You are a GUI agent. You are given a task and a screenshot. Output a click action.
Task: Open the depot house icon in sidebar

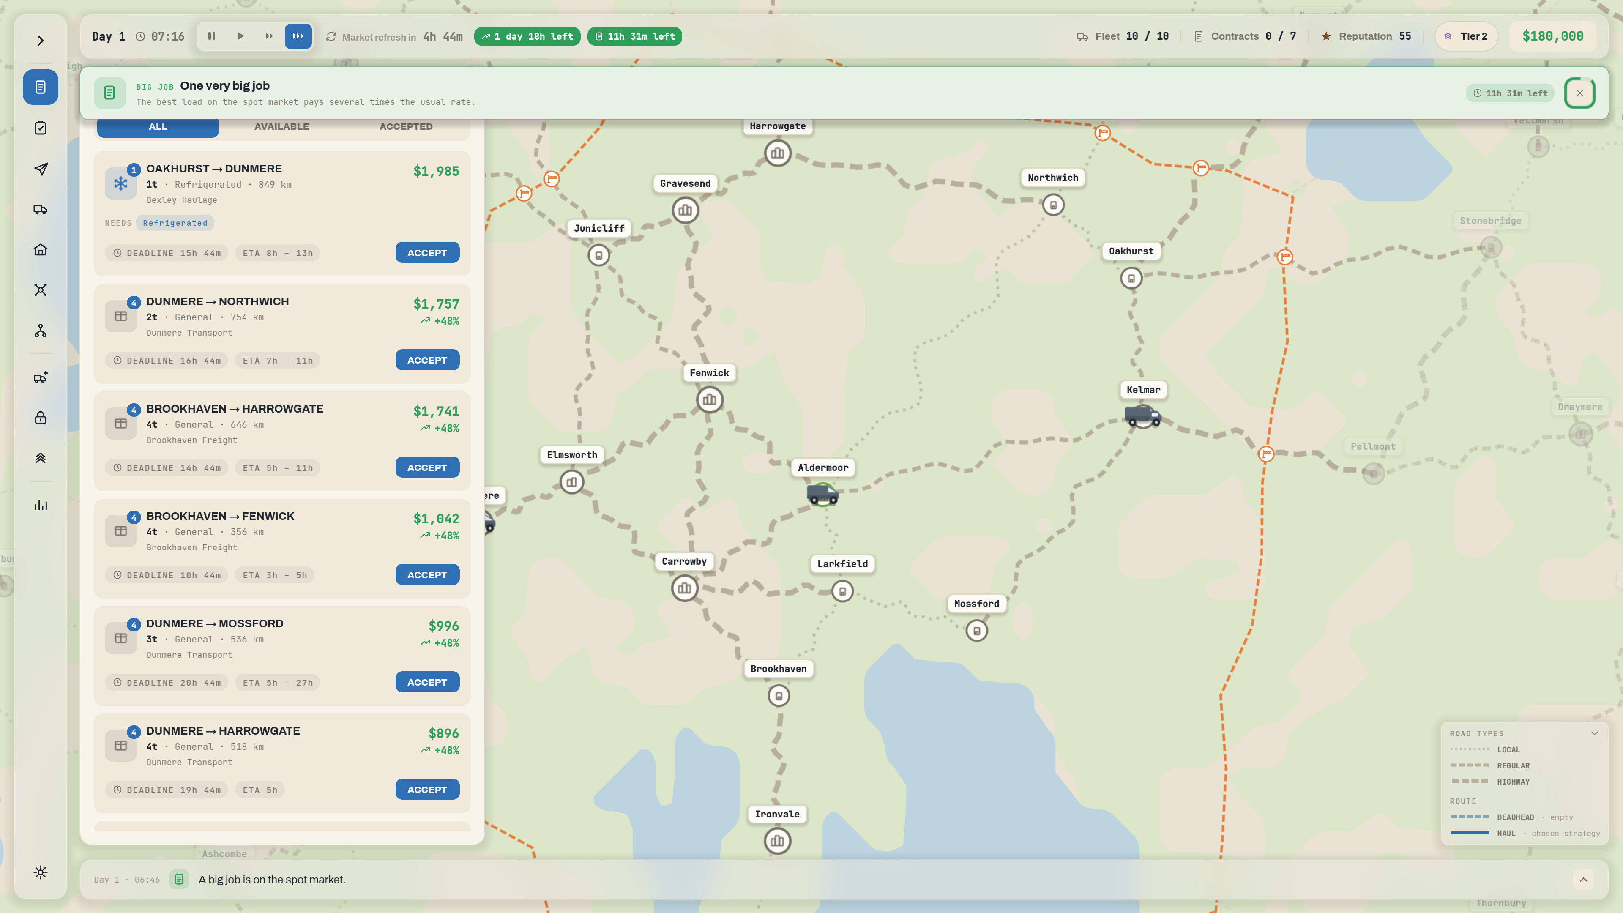[40, 249]
